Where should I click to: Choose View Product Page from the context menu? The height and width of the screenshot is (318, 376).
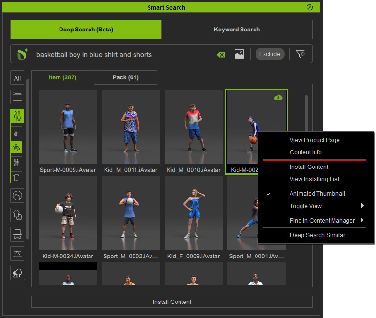coord(315,140)
